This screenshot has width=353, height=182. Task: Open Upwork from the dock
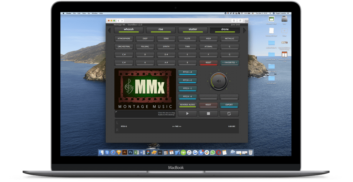[x=183, y=152]
